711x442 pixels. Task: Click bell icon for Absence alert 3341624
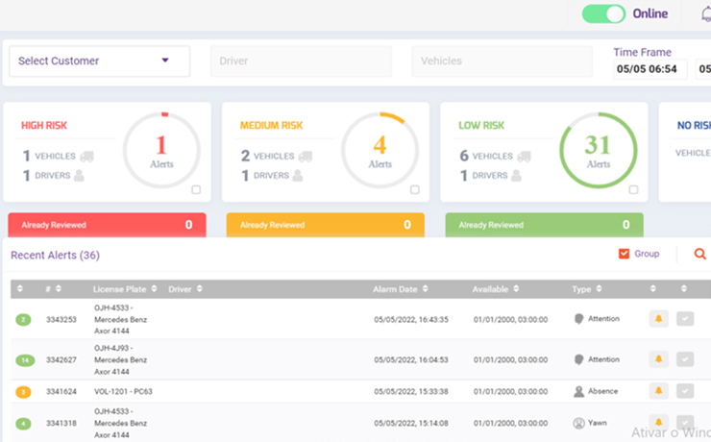coord(658,391)
